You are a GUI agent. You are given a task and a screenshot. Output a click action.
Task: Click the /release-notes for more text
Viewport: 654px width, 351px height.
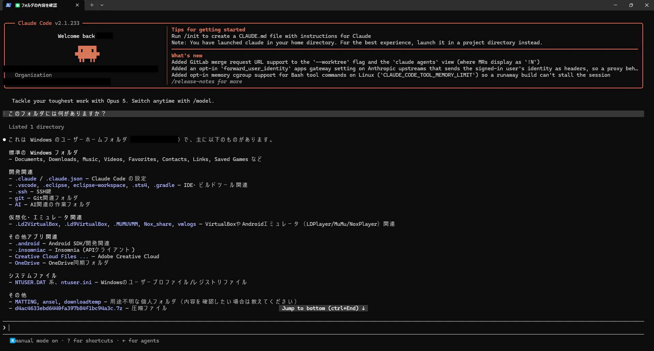[x=207, y=82]
